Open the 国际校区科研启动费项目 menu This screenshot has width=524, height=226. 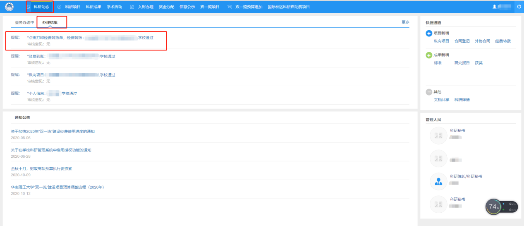pyautogui.click(x=289, y=7)
